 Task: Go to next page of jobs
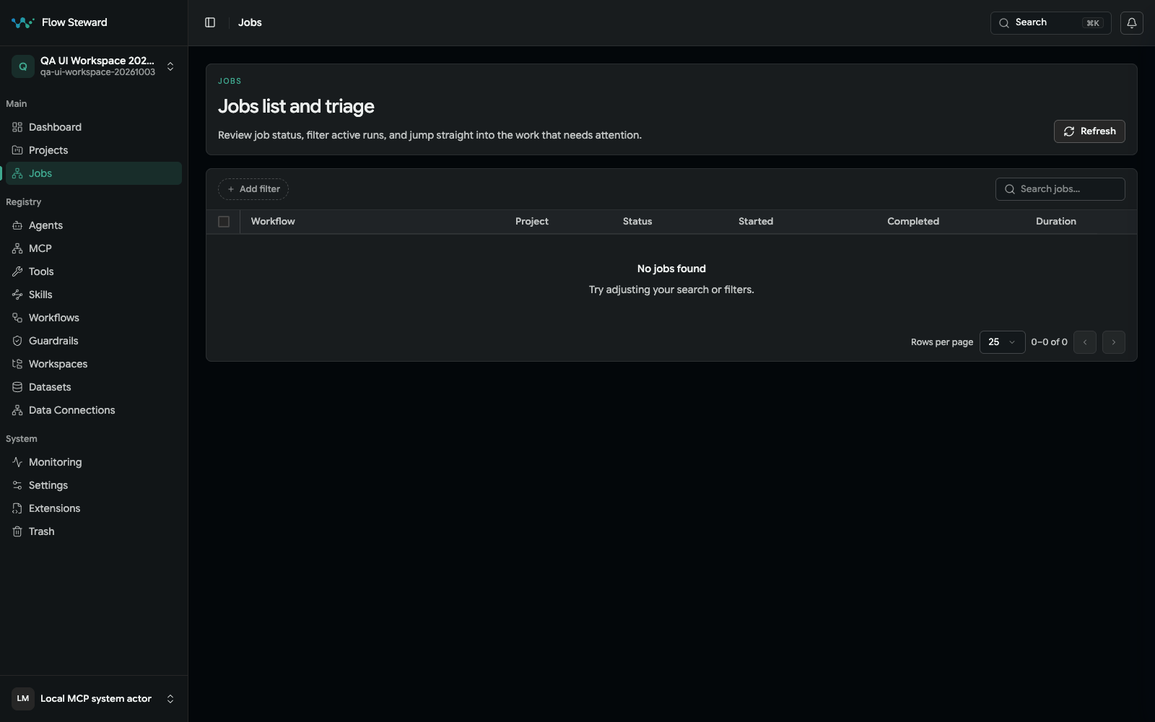click(1113, 342)
